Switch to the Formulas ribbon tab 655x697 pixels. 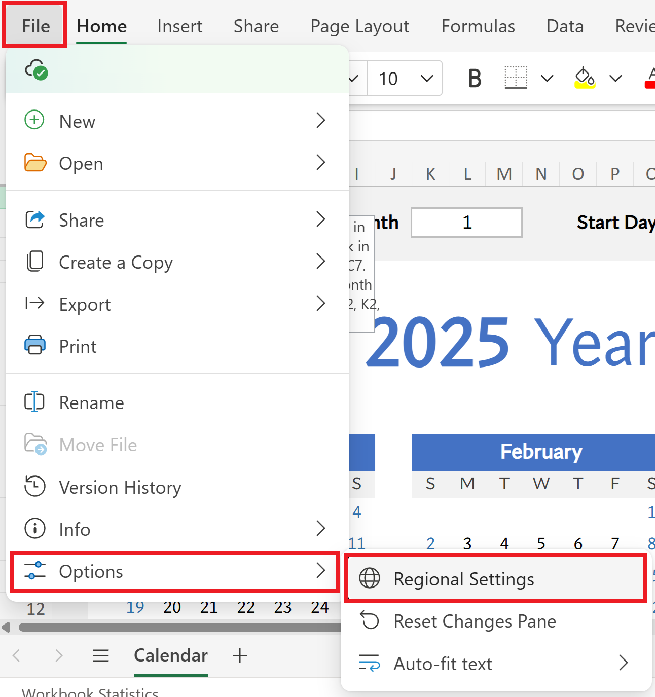[x=477, y=26]
